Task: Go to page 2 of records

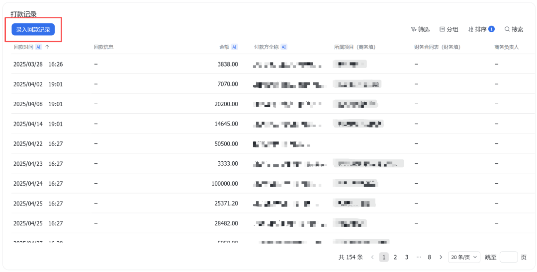Action: tap(395, 257)
